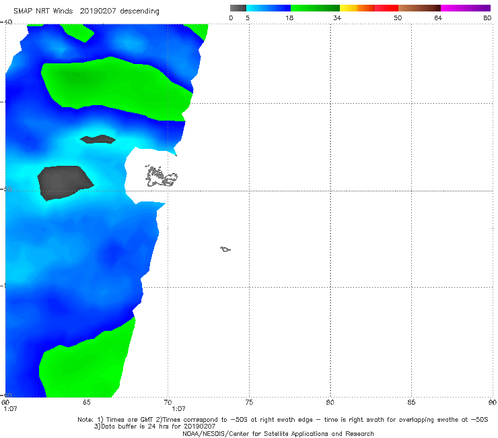Click the 'Note: 1) Times are GMT' line

(x=283, y=420)
